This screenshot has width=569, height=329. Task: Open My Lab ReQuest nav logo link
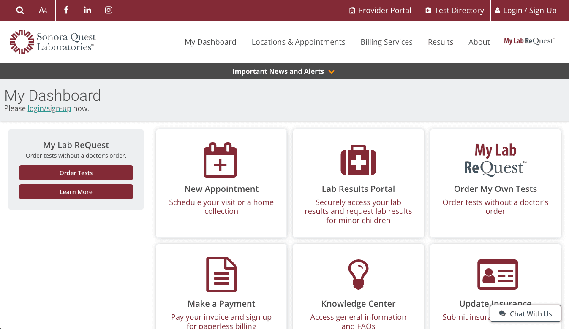(x=529, y=41)
